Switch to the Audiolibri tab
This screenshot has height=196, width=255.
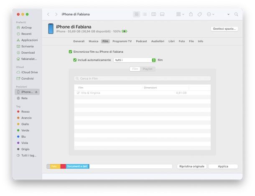(158, 41)
